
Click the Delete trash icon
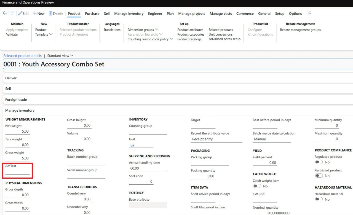tap(56, 13)
